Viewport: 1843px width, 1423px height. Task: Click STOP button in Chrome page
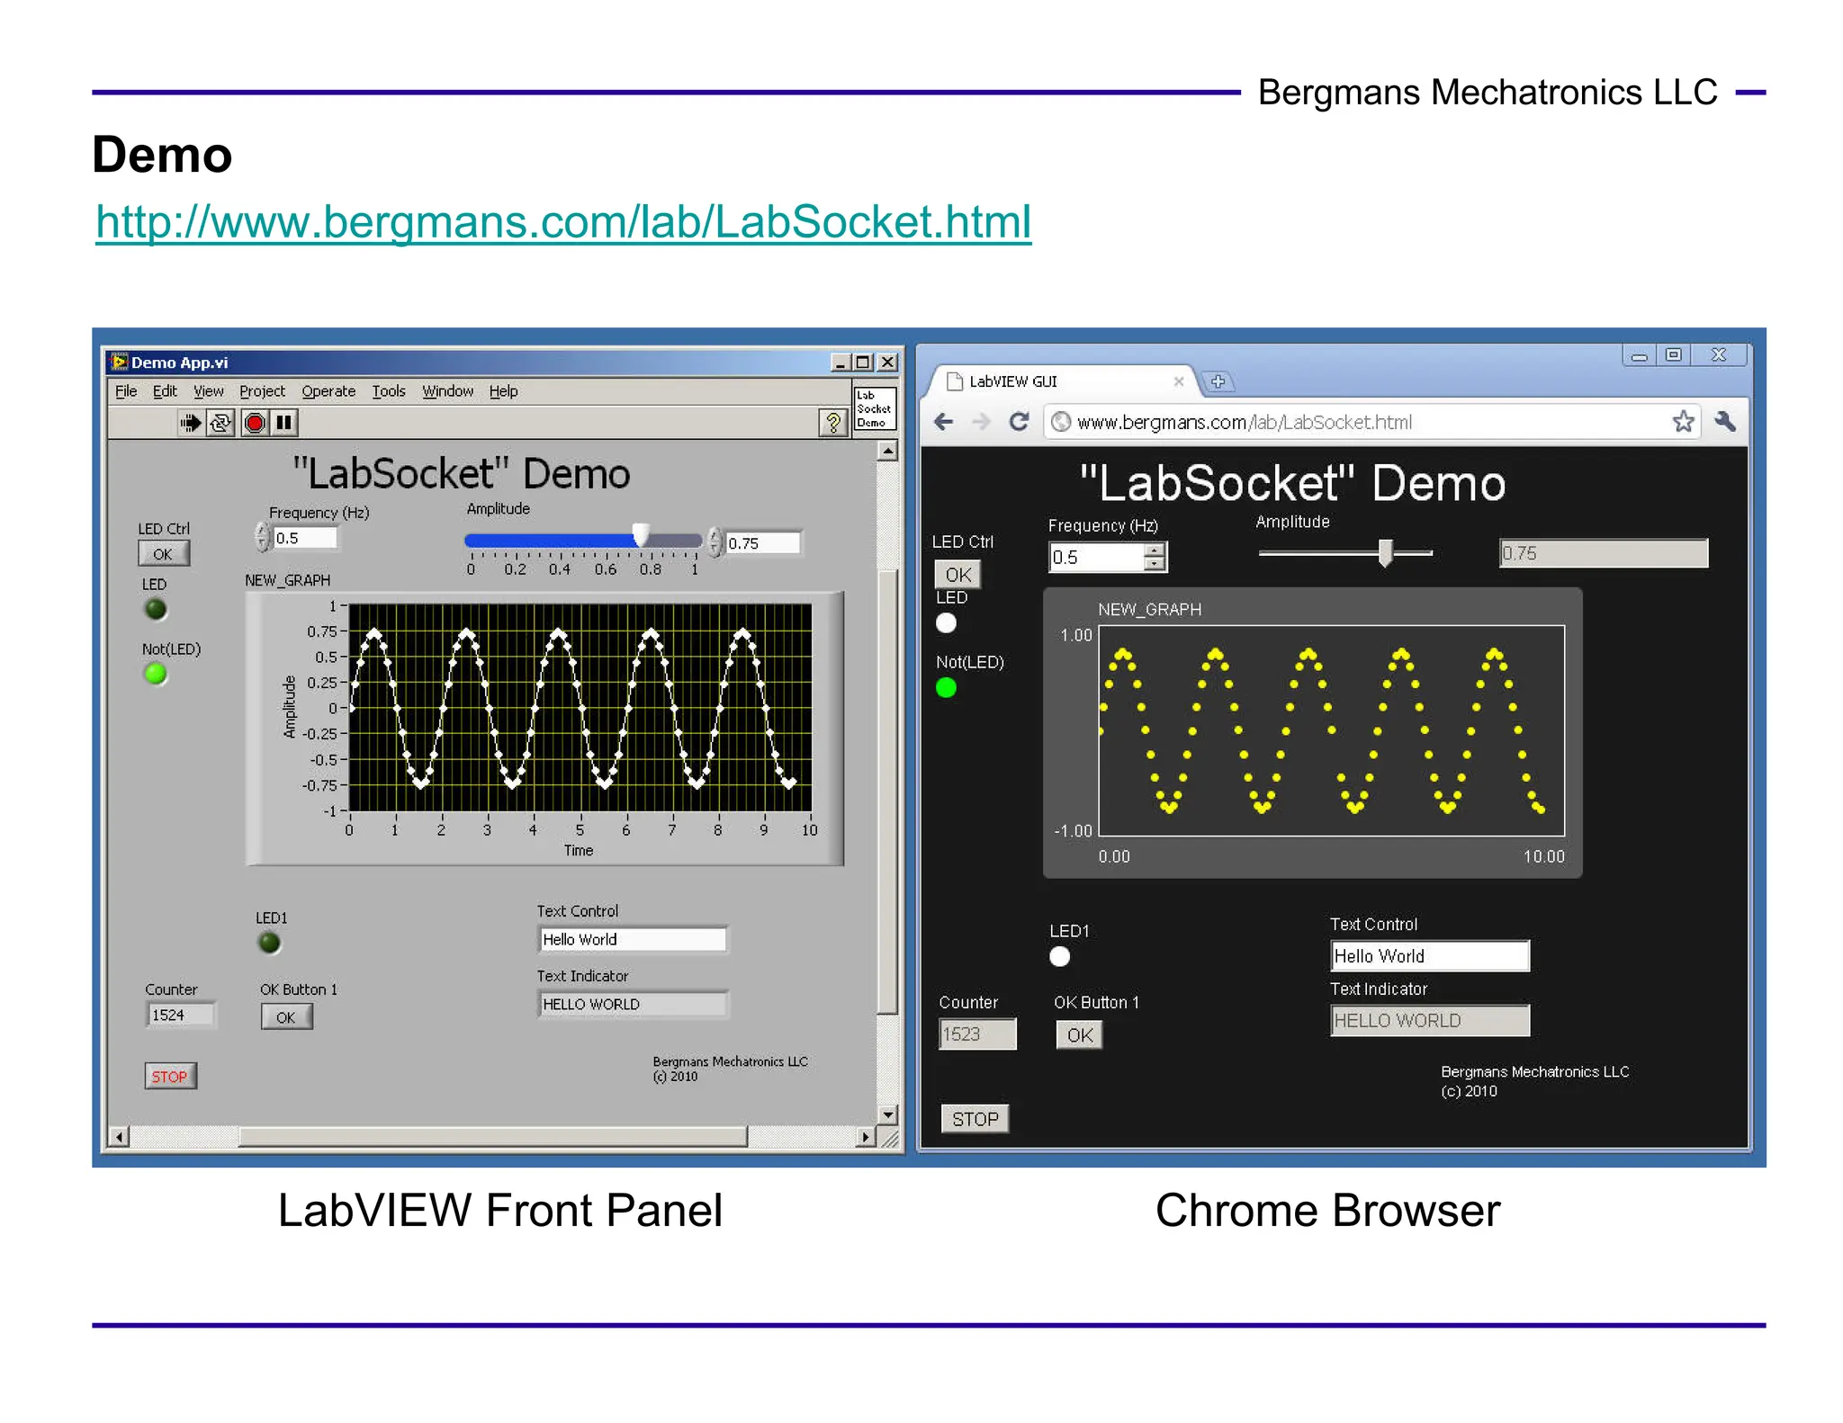click(x=975, y=1119)
